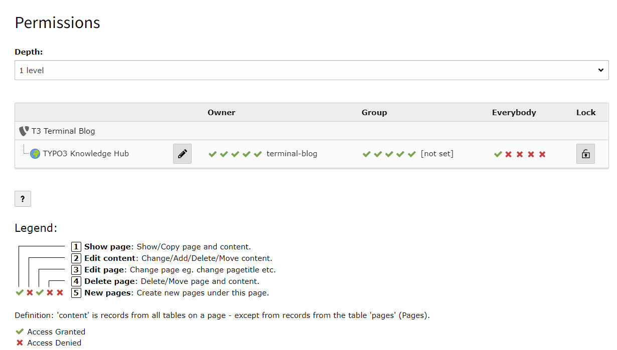Edit permissions with the pencil icon button
Screen dimensions: 617x350
pyautogui.click(x=183, y=154)
